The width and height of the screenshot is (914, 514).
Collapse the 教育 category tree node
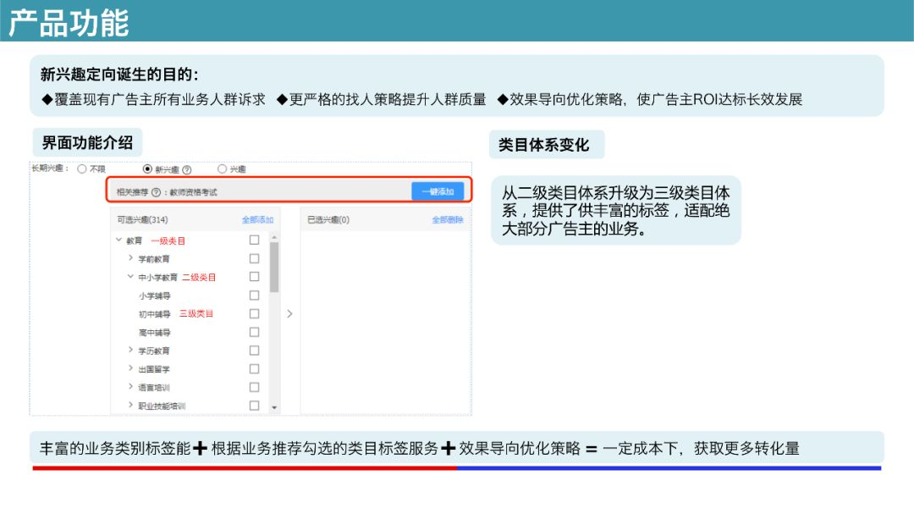118,240
